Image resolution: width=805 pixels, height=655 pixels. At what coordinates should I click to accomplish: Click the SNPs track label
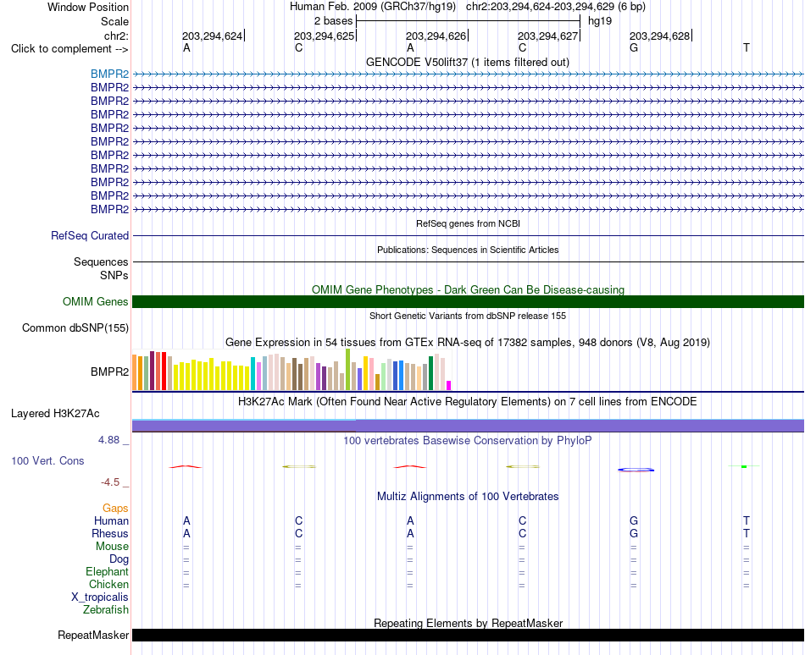114,275
